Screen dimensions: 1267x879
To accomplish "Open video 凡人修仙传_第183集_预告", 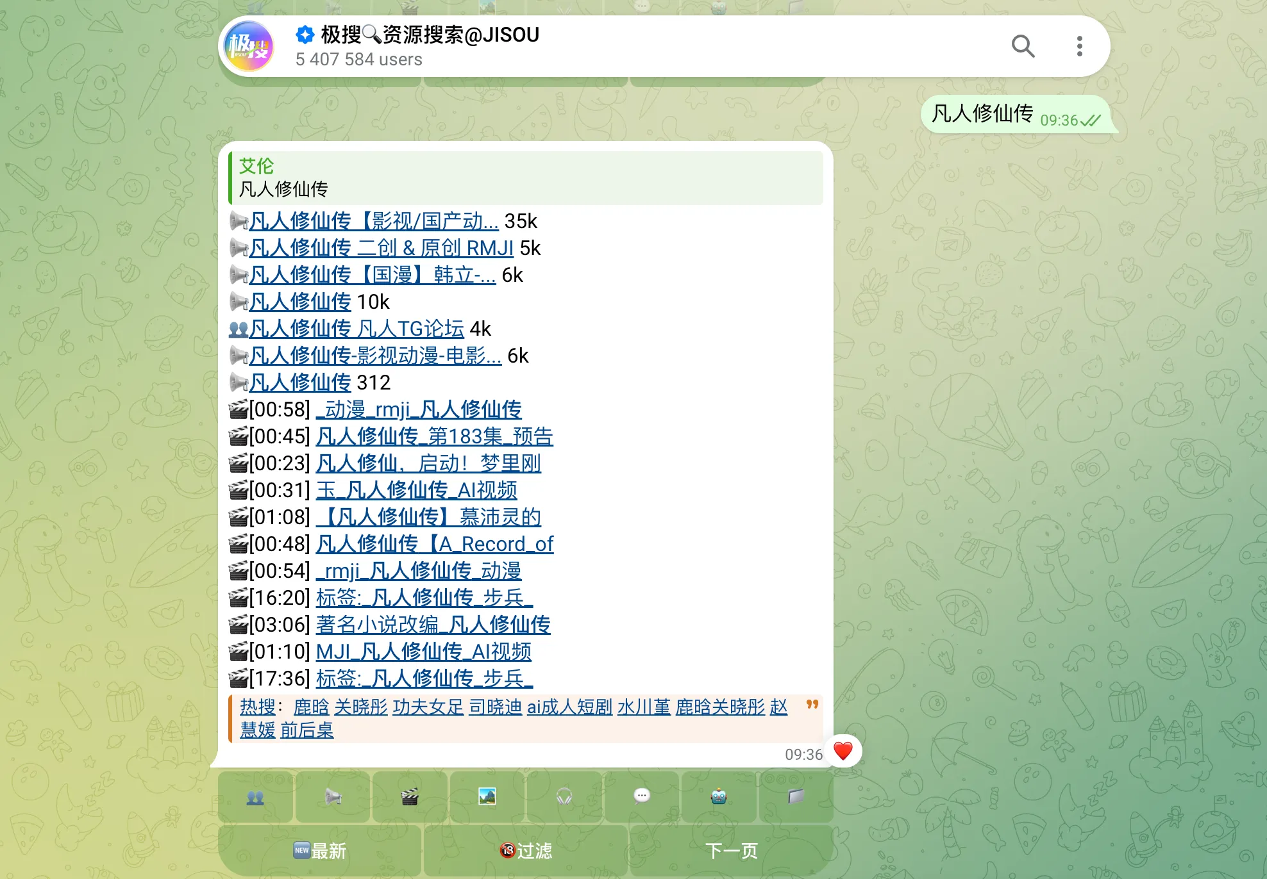I will click(x=434, y=436).
